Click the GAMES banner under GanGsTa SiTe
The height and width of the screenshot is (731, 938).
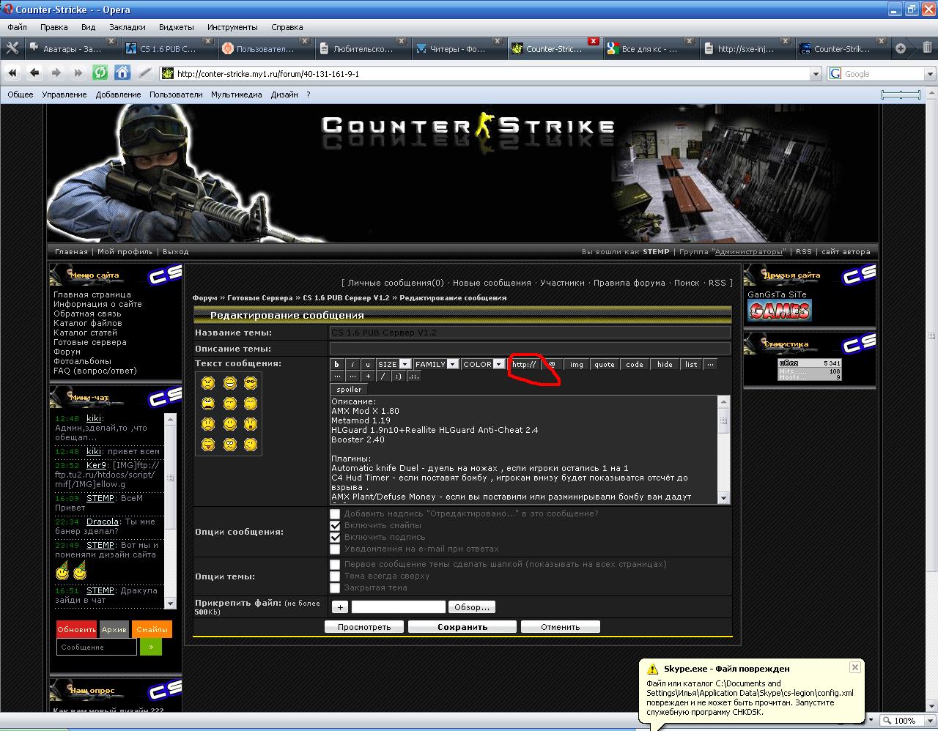coord(779,311)
